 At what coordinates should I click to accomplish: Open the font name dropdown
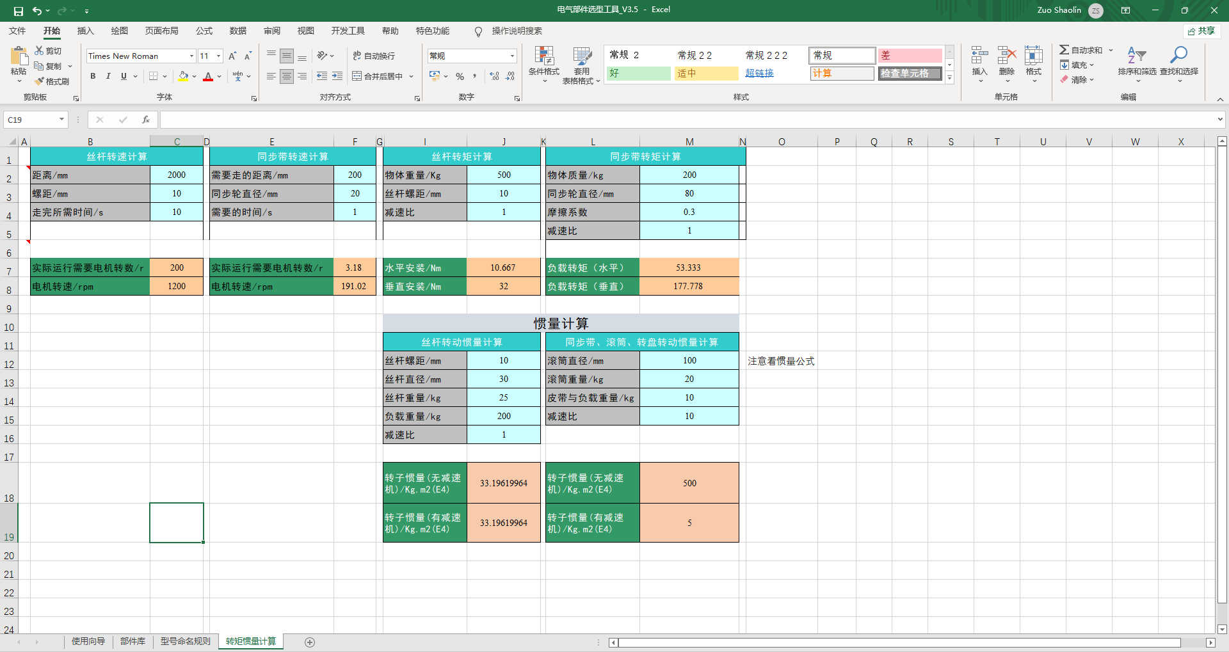(191, 56)
